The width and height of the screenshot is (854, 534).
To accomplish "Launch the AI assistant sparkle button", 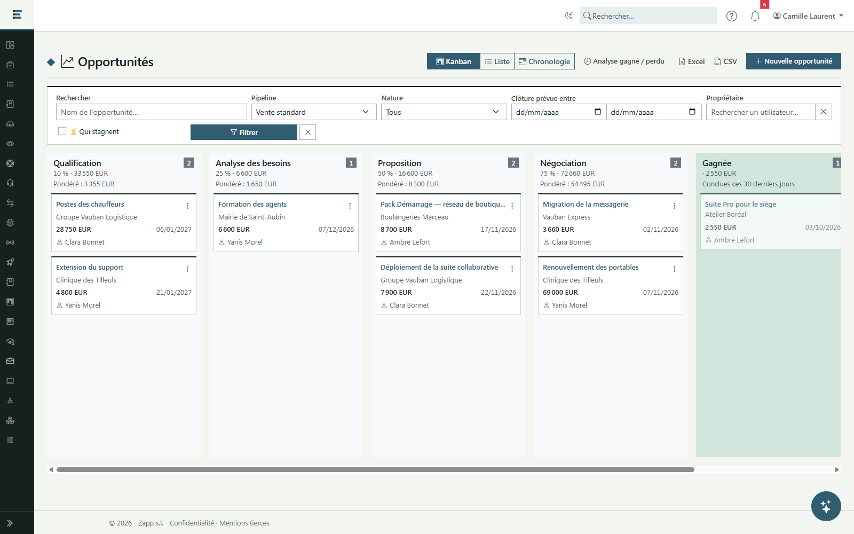I will [826, 506].
